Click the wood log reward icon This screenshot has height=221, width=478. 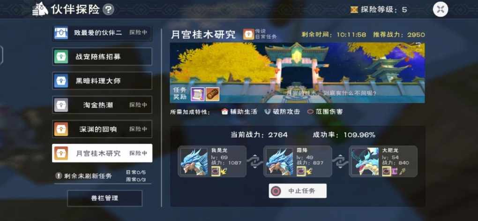point(212,94)
